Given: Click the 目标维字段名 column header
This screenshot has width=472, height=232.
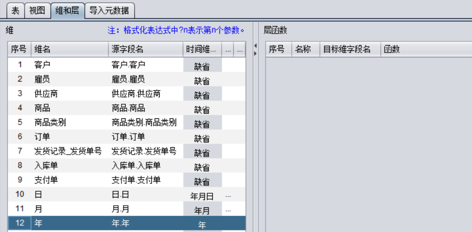Looking at the screenshot, I should pyautogui.click(x=349, y=49).
